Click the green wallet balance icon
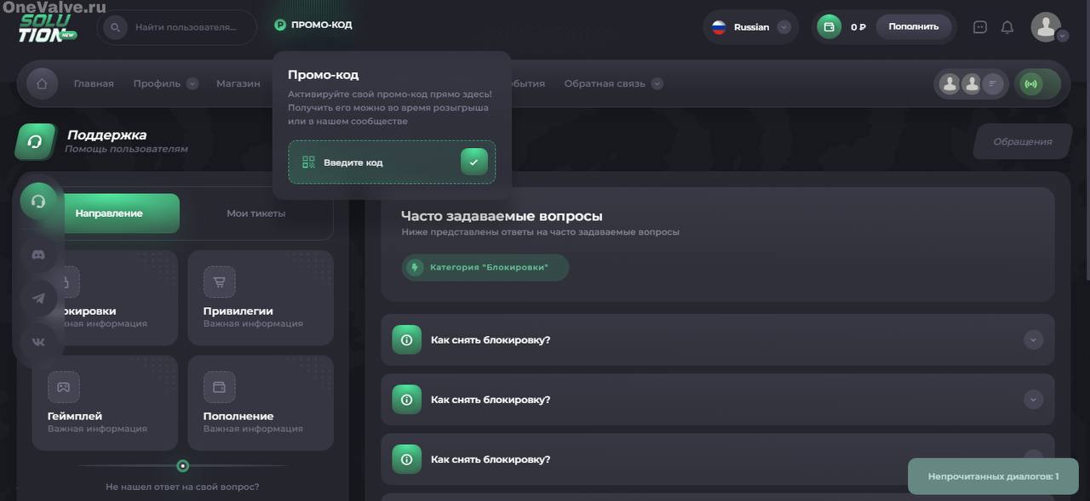1090x501 pixels. pyautogui.click(x=829, y=27)
